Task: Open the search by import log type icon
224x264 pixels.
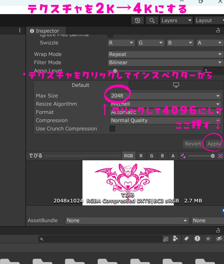Action: click(197, 239)
